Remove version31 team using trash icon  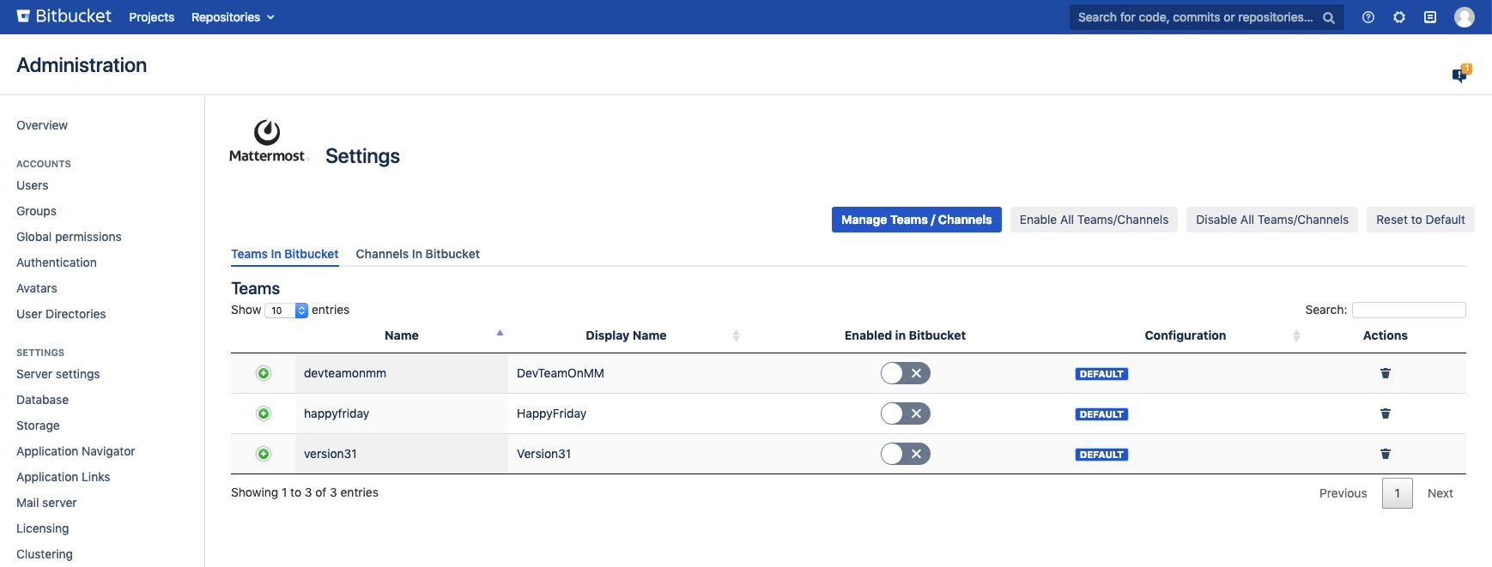1385,454
